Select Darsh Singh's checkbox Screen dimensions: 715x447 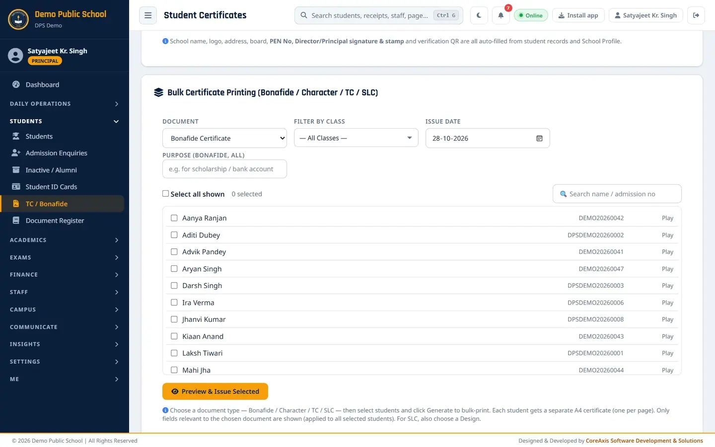click(x=174, y=286)
